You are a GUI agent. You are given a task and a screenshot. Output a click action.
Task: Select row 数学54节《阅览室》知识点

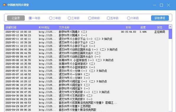tap(86, 81)
